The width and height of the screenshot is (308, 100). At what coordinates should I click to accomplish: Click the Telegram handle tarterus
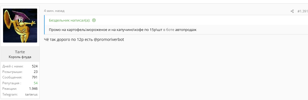(31, 94)
